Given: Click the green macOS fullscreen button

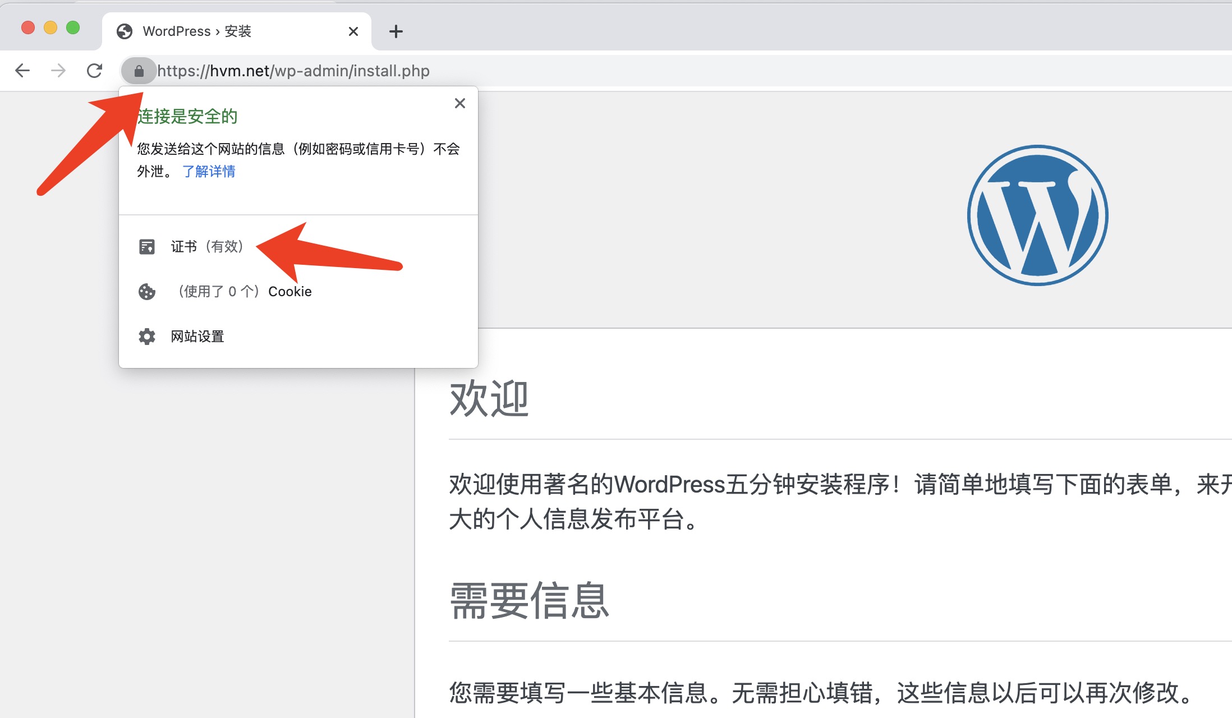Looking at the screenshot, I should click(73, 27).
